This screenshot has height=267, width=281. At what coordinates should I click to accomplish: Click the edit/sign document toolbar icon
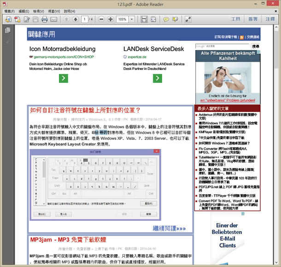(27, 19)
